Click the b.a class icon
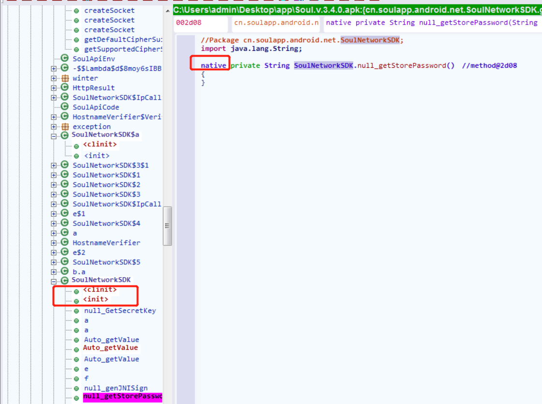Image resolution: width=542 pixels, height=404 pixels. coord(65,271)
